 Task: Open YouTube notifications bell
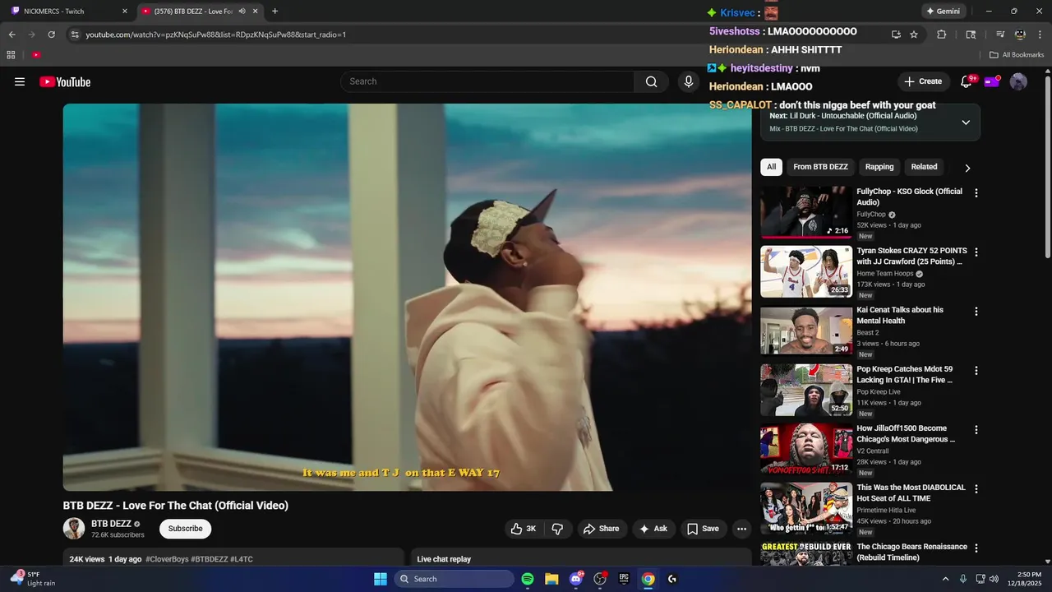coord(967,81)
